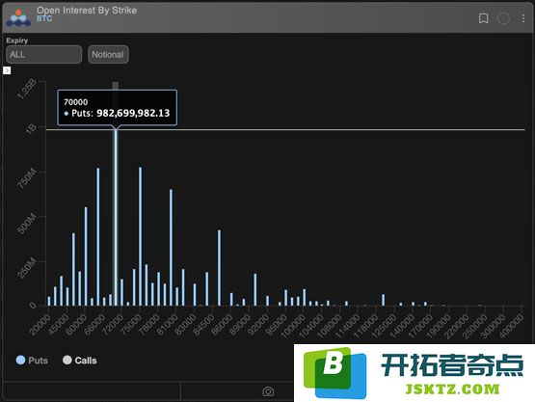The height and width of the screenshot is (402, 535).
Task: Toggle the Calls legend series
Action: [80, 360]
